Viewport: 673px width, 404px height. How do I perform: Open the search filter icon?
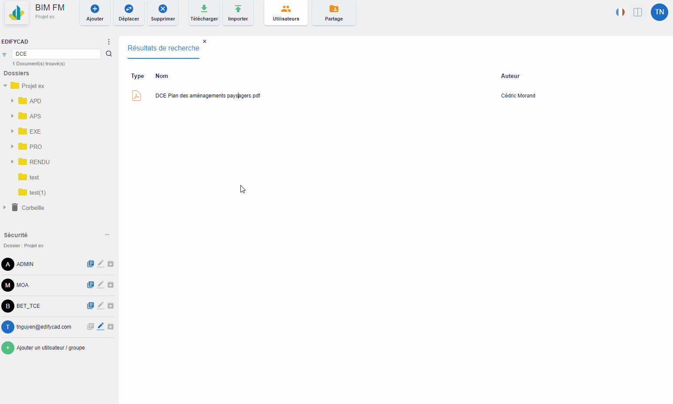click(4, 54)
